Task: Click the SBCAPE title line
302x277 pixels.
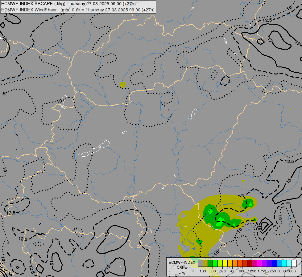Action: click(68, 4)
